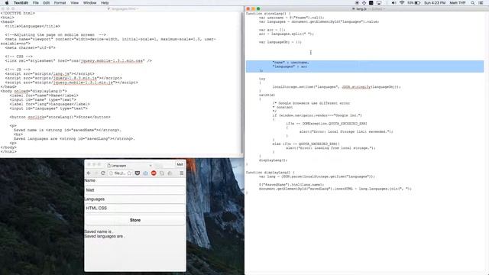The height and width of the screenshot is (275, 489).
Task: Open the Help menu
Action: coord(105,3)
